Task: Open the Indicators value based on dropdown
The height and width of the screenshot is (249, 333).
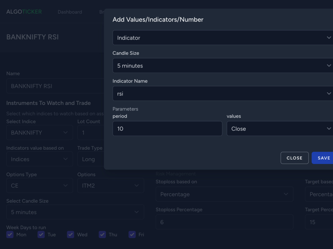Action: (x=40, y=159)
